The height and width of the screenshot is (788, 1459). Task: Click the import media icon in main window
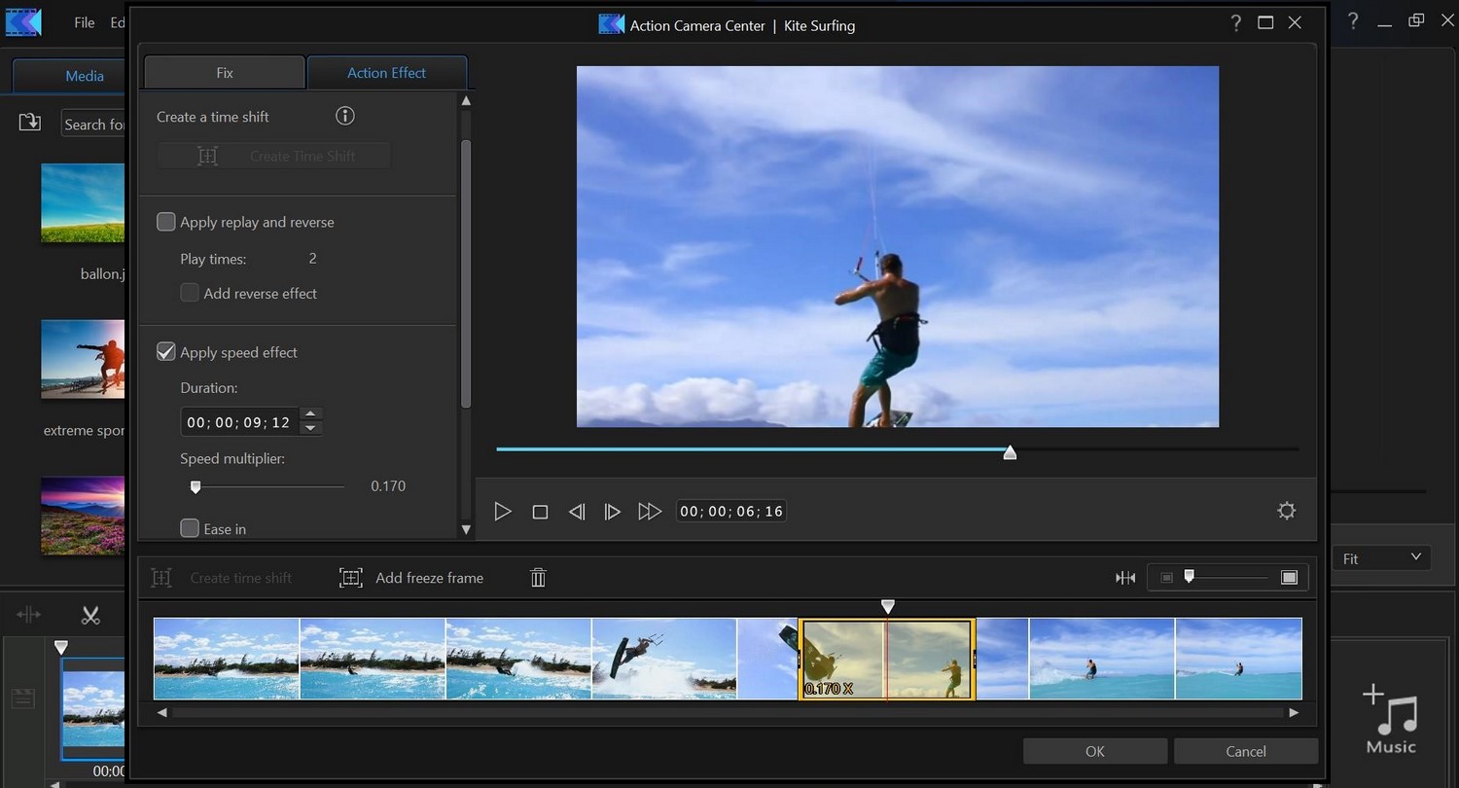pos(30,123)
